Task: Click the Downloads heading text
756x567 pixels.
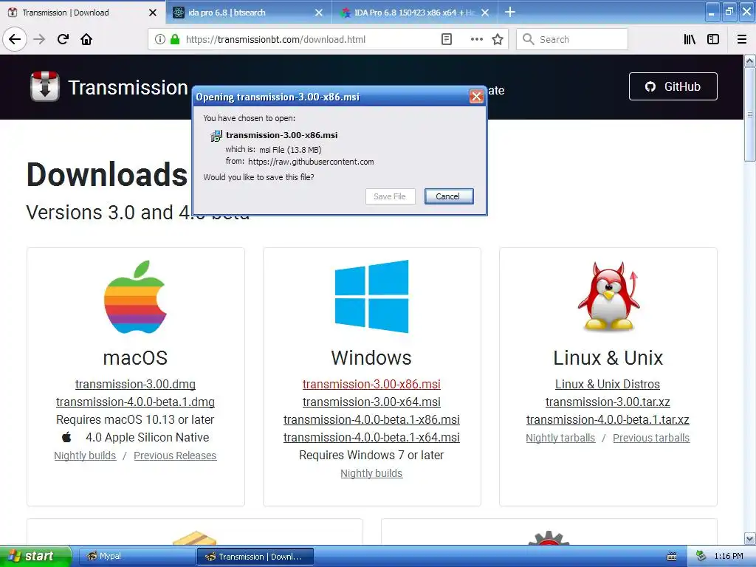Action: click(107, 174)
